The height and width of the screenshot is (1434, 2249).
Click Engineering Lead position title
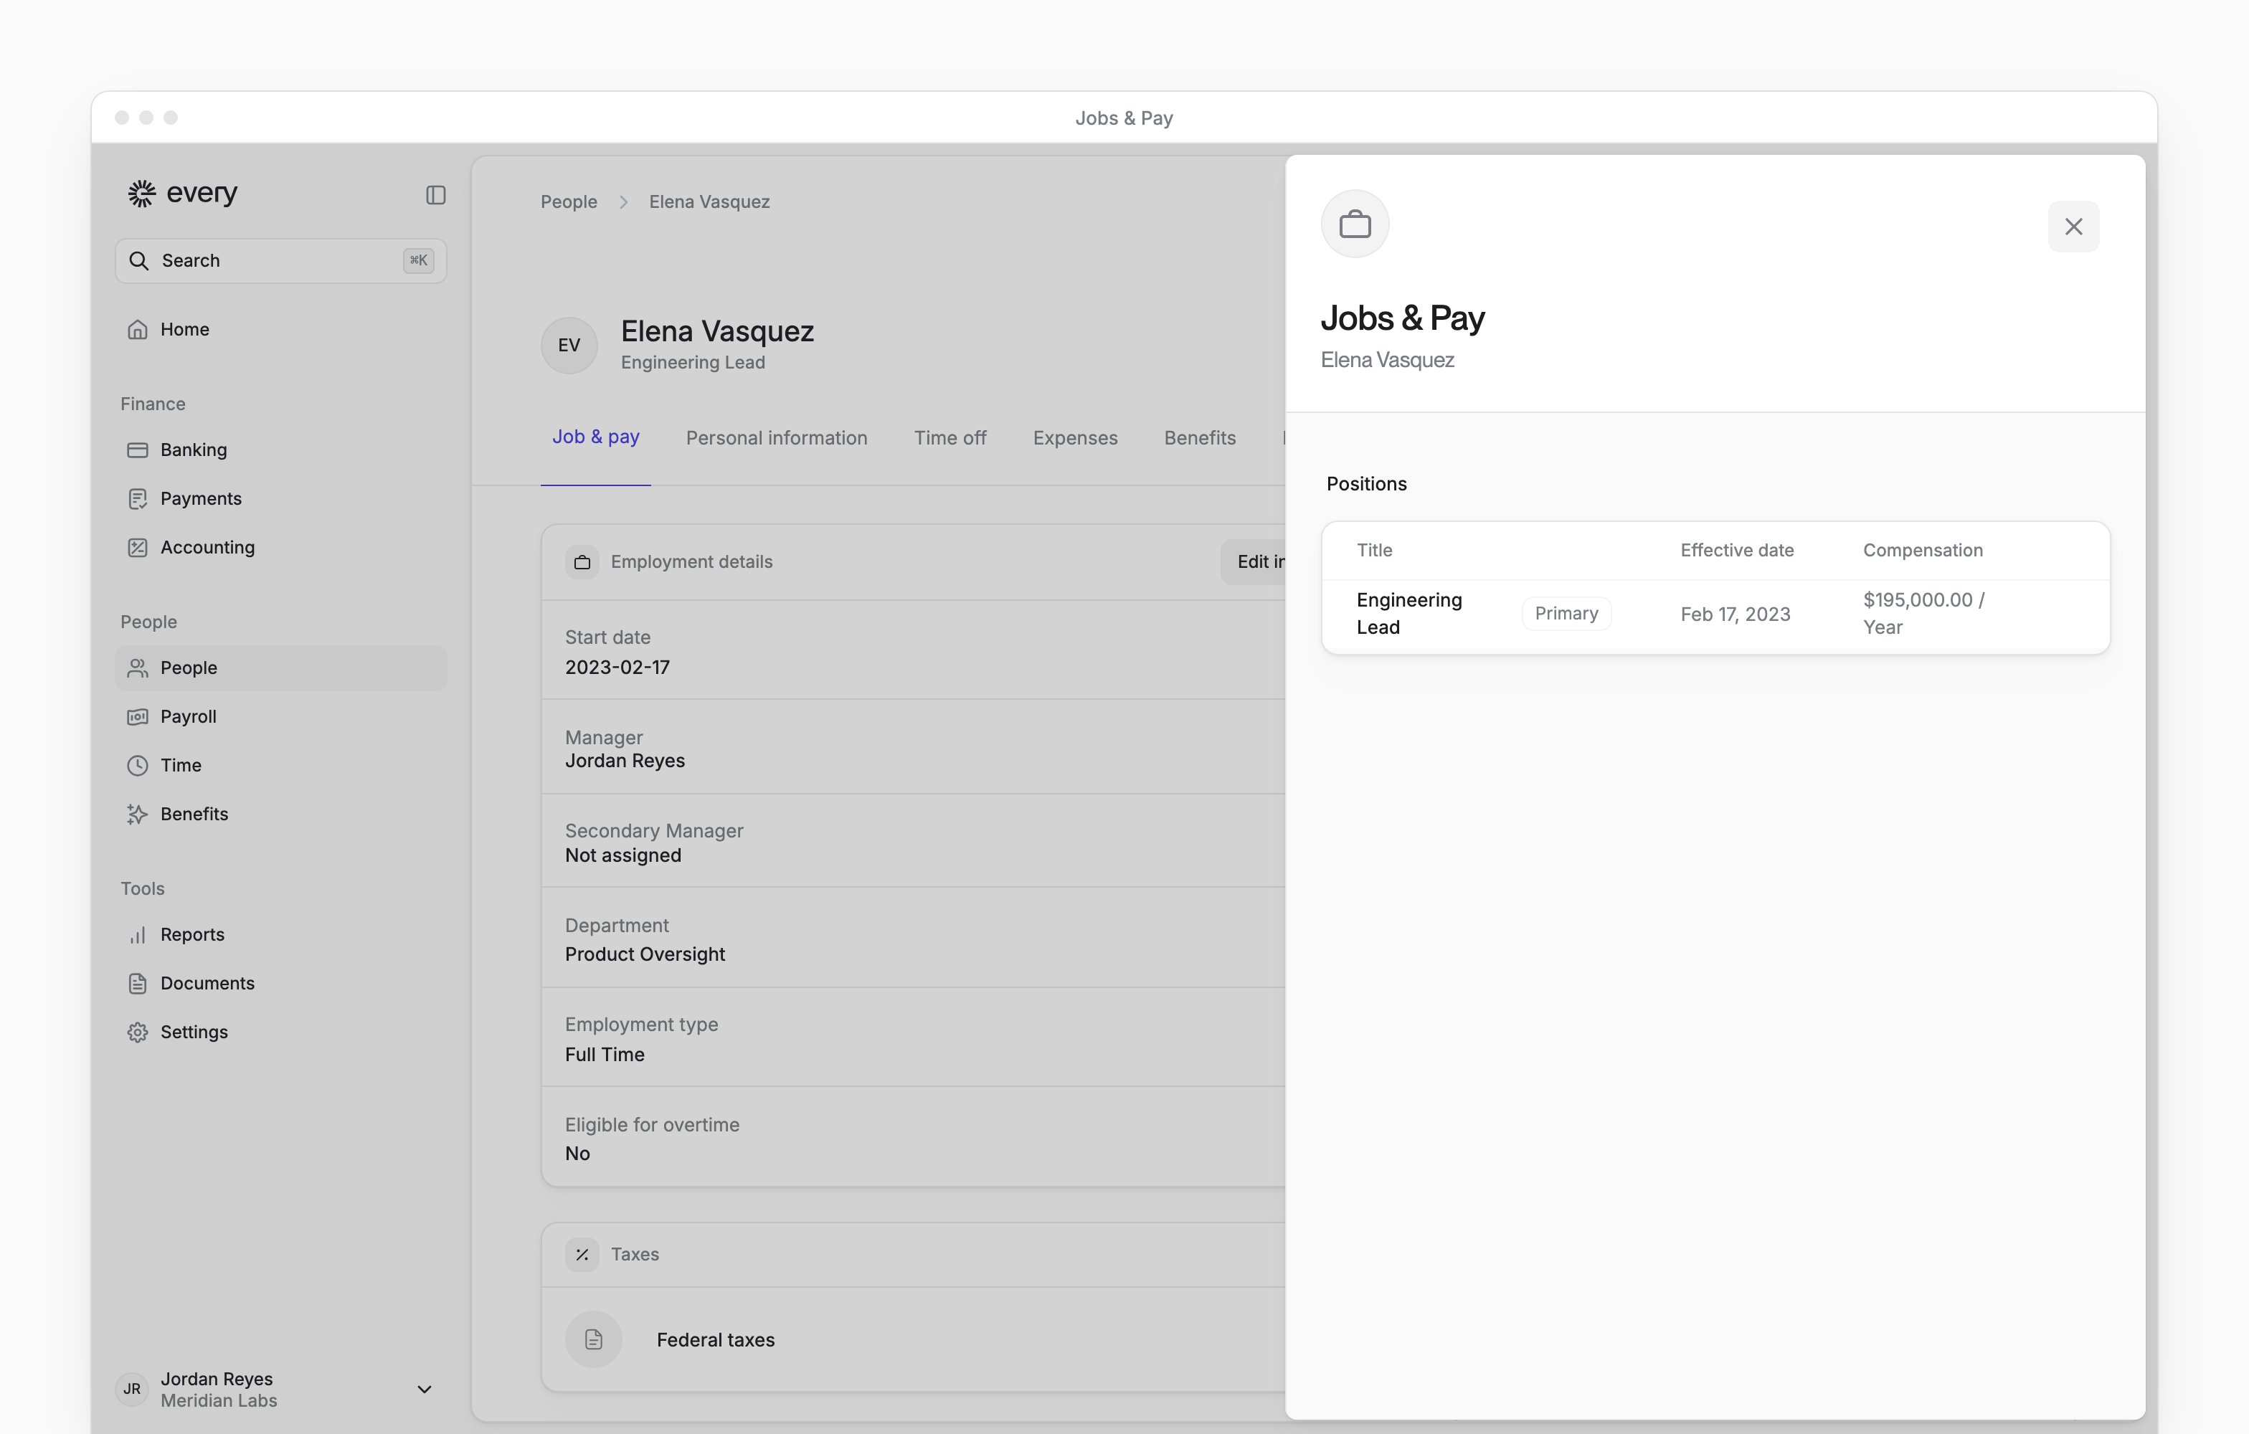1408,613
